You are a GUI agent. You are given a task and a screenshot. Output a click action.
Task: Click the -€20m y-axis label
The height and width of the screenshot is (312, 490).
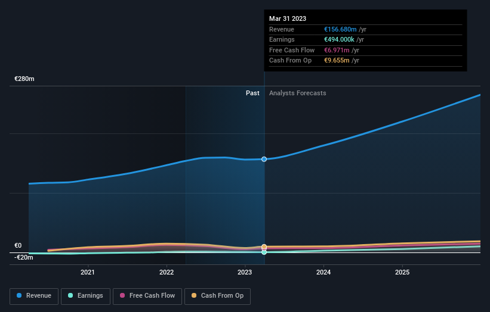tap(23, 257)
